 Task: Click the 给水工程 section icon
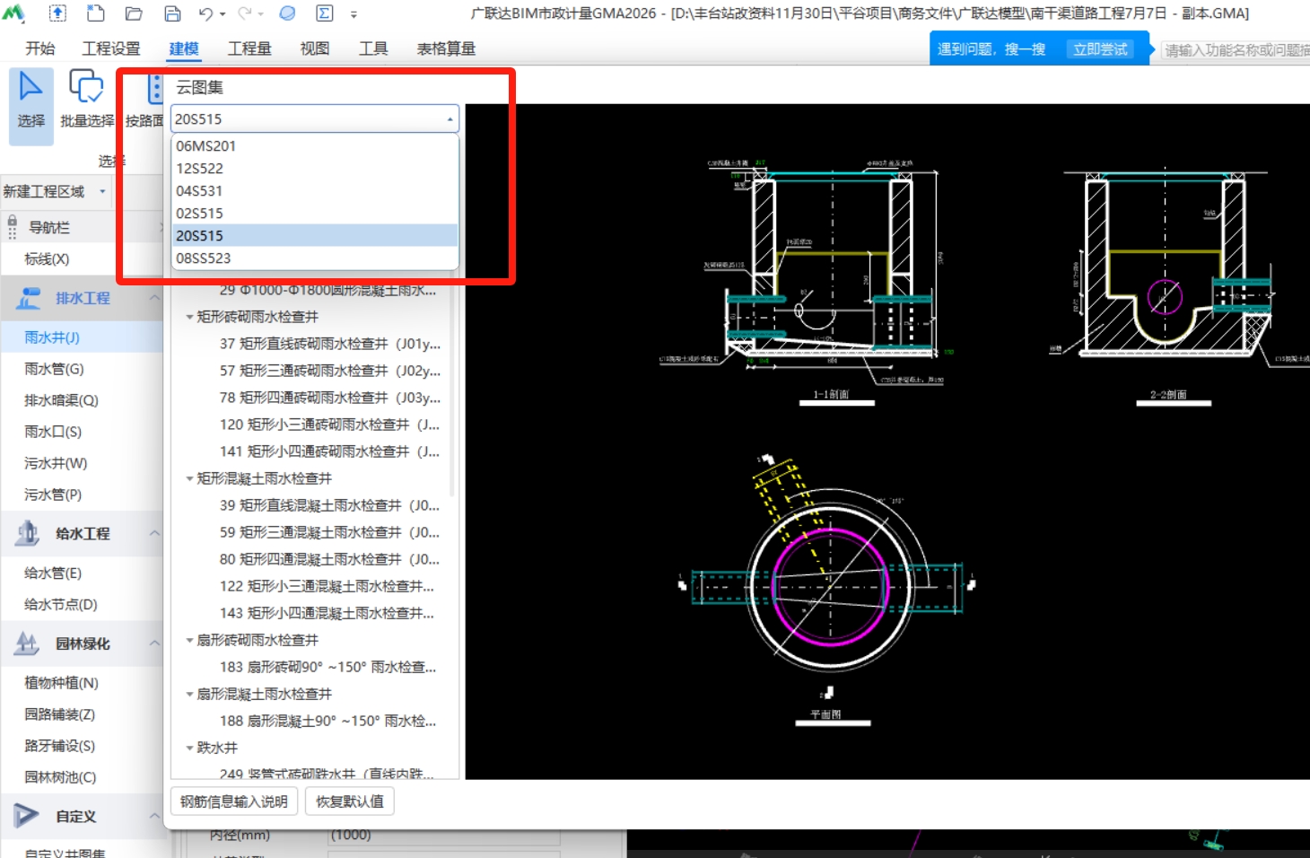[x=29, y=533]
